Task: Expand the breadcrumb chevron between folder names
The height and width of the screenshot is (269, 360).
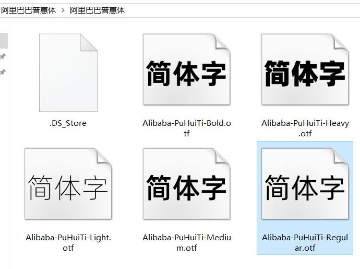Action: [x=63, y=10]
